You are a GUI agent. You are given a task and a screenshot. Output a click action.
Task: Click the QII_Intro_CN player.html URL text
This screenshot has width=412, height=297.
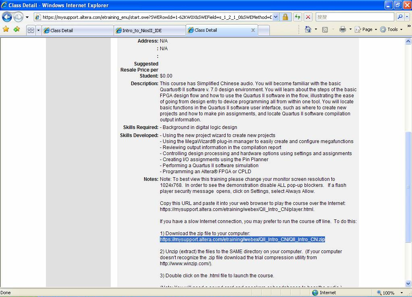pos(237,209)
